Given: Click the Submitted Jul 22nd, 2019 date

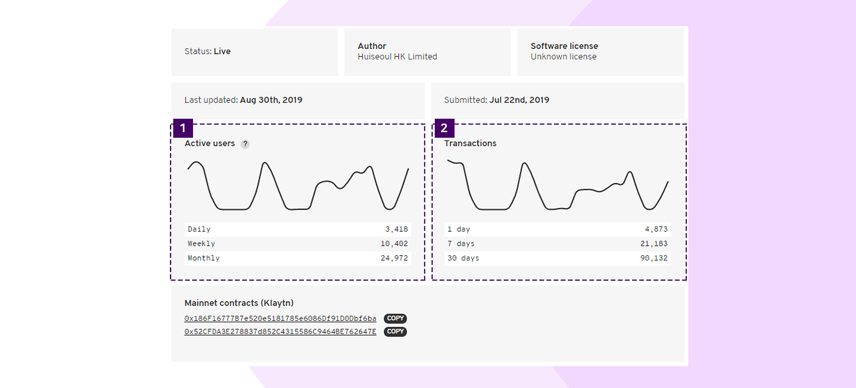Looking at the screenshot, I should (519, 100).
